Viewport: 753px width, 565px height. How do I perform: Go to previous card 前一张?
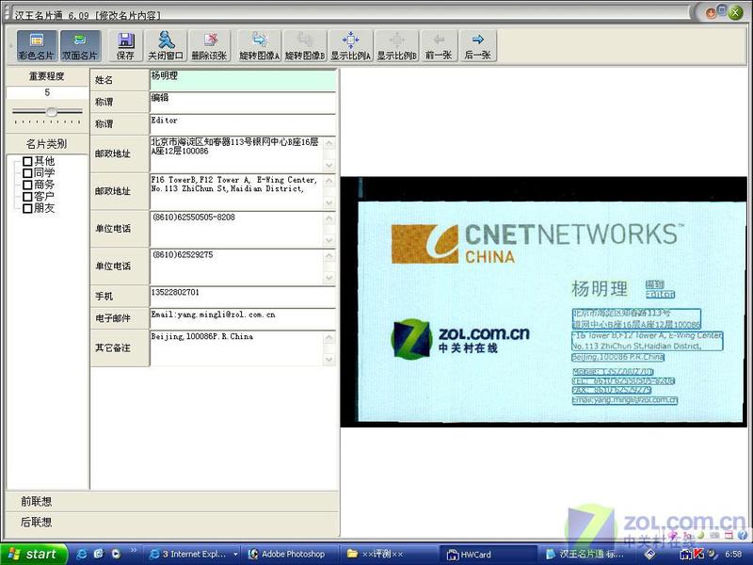(x=439, y=45)
